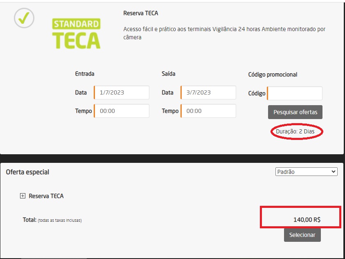Click the Código promocional label

click(x=273, y=74)
